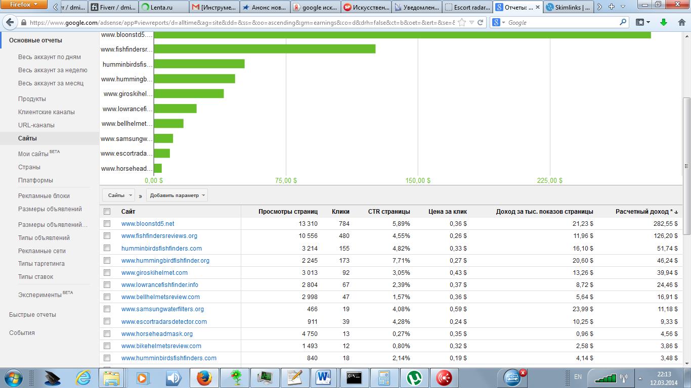Open the www.horseheadmask.org site link
This screenshot has width=691, height=388.
pos(157,333)
